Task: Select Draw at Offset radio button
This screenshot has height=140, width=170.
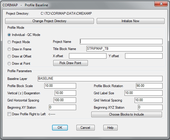Action: 9,56
